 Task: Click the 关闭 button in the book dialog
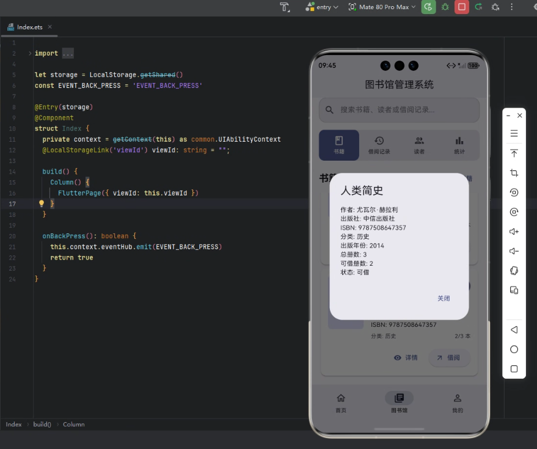pos(444,298)
